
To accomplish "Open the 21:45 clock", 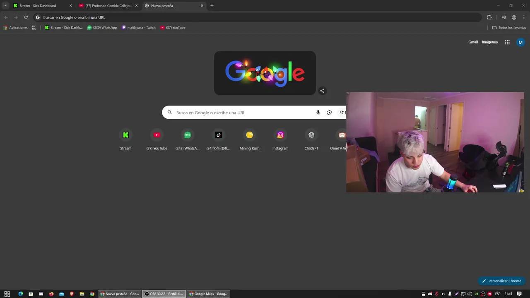I will [508, 294].
